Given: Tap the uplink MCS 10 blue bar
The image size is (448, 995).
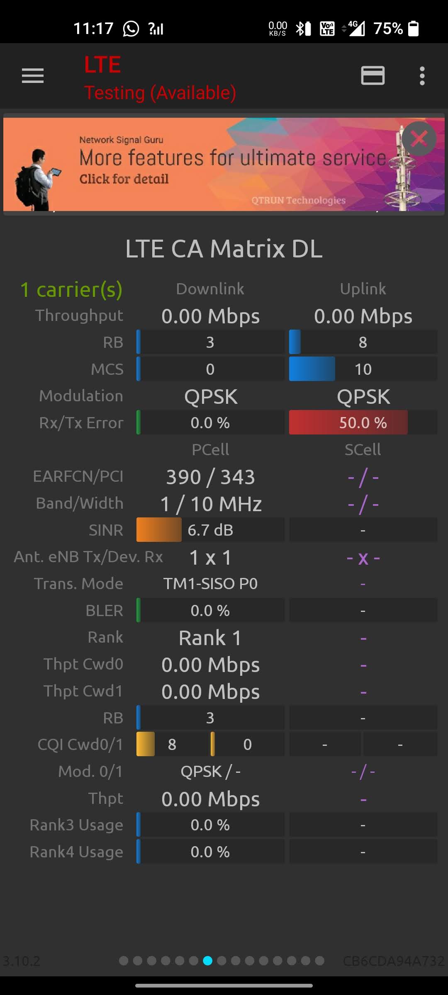Looking at the screenshot, I should tap(363, 369).
